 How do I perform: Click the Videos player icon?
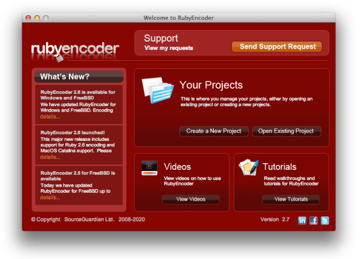(x=149, y=168)
